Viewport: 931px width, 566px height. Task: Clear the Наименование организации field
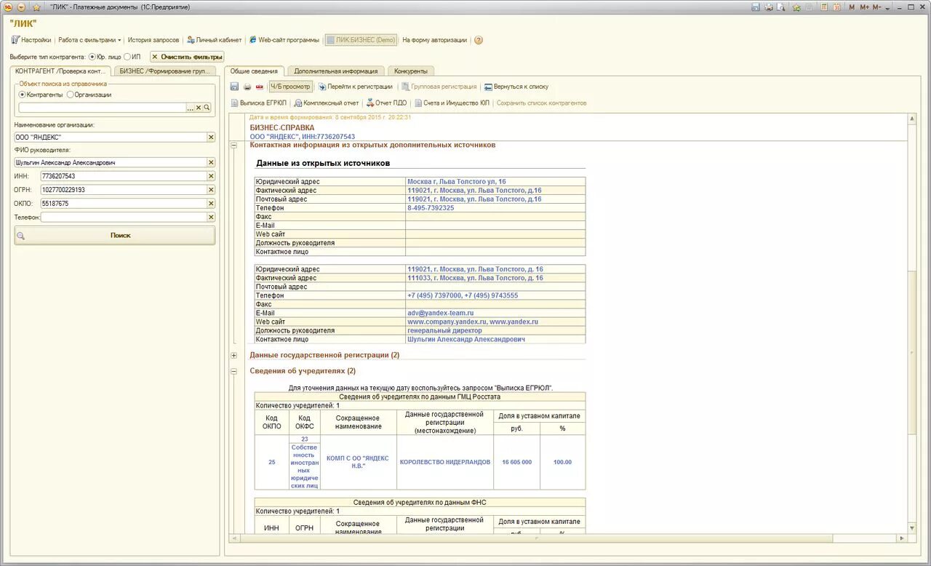click(x=211, y=137)
